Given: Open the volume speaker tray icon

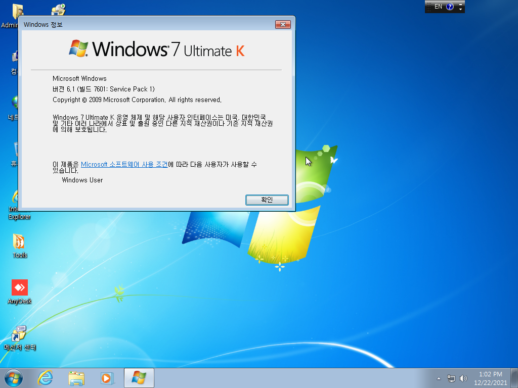Looking at the screenshot, I should (x=463, y=378).
